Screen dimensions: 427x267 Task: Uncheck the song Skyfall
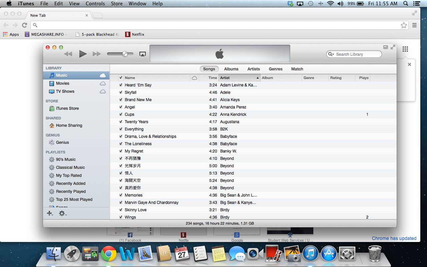tap(121, 92)
